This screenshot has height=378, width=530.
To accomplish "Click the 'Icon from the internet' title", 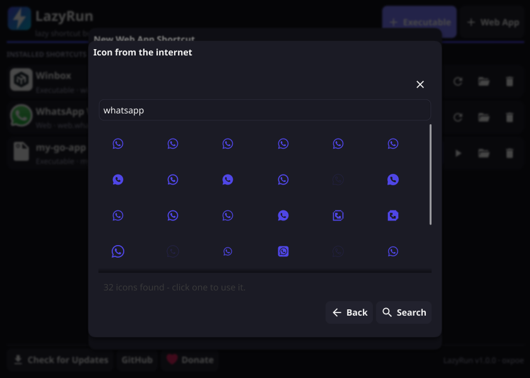I will coord(143,52).
